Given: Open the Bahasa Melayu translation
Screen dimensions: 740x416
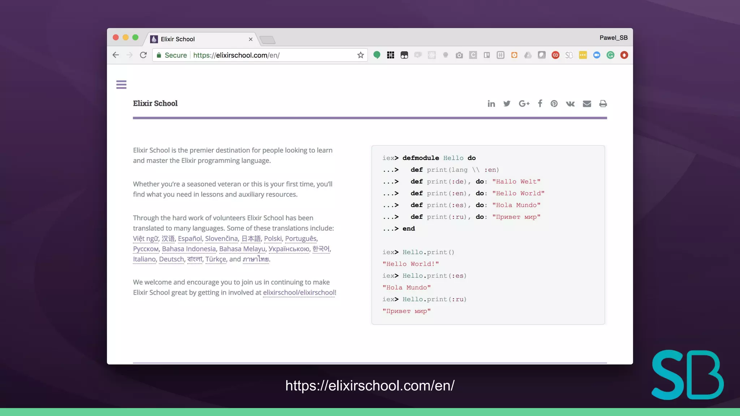Looking at the screenshot, I should coord(242,249).
